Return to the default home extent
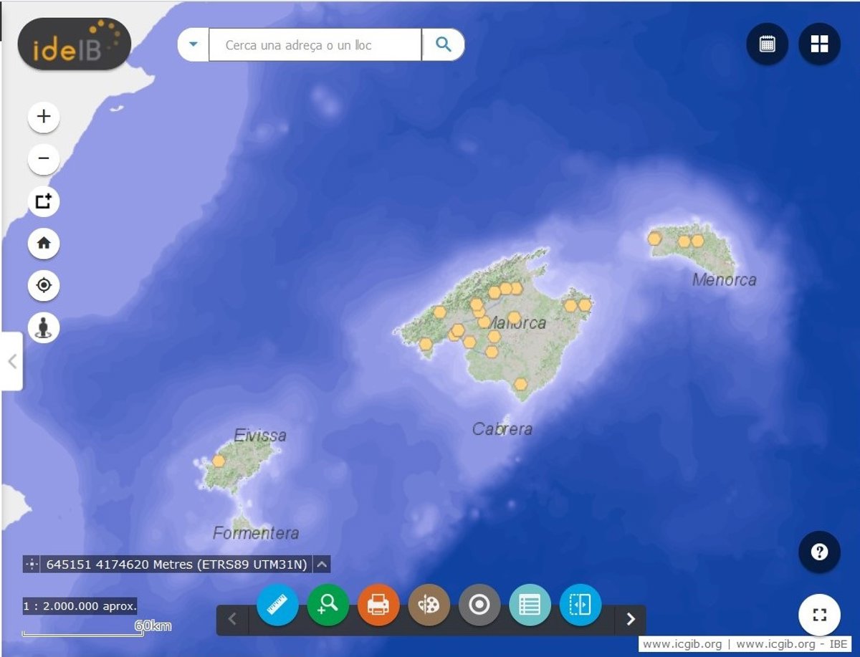860x657 pixels. pyautogui.click(x=44, y=244)
